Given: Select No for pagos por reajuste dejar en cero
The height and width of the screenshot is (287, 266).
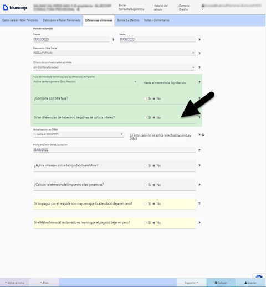Looking at the screenshot, I should click(x=154, y=204).
